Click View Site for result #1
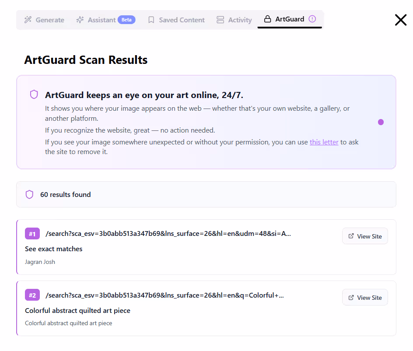The image size is (413, 351). pos(365,236)
